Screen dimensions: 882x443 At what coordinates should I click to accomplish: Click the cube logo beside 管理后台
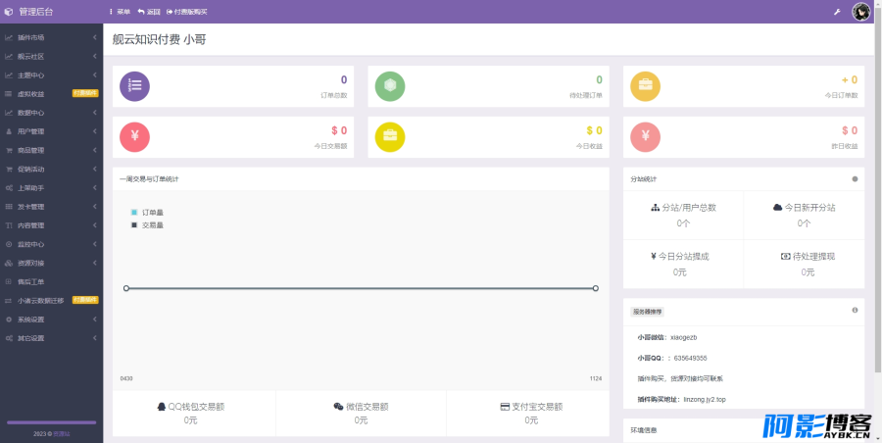(9, 11)
